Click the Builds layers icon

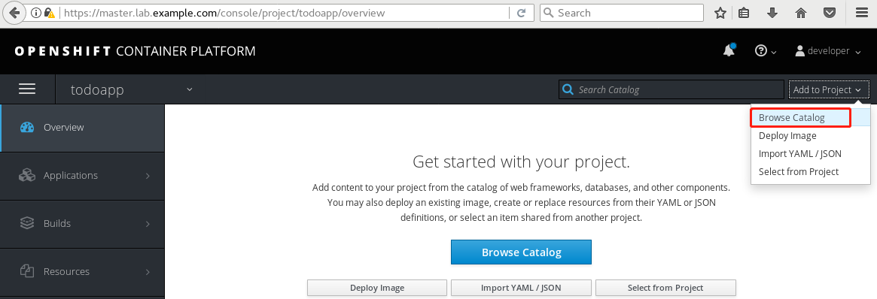click(x=27, y=223)
